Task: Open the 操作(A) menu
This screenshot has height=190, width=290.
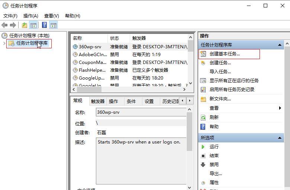Action: (31, 16)
